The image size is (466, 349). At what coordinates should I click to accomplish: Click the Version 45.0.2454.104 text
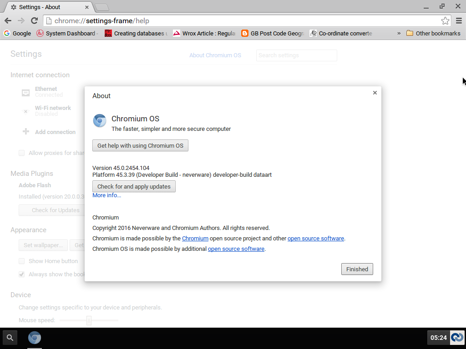pyautogui.click(x=121, y=168)
